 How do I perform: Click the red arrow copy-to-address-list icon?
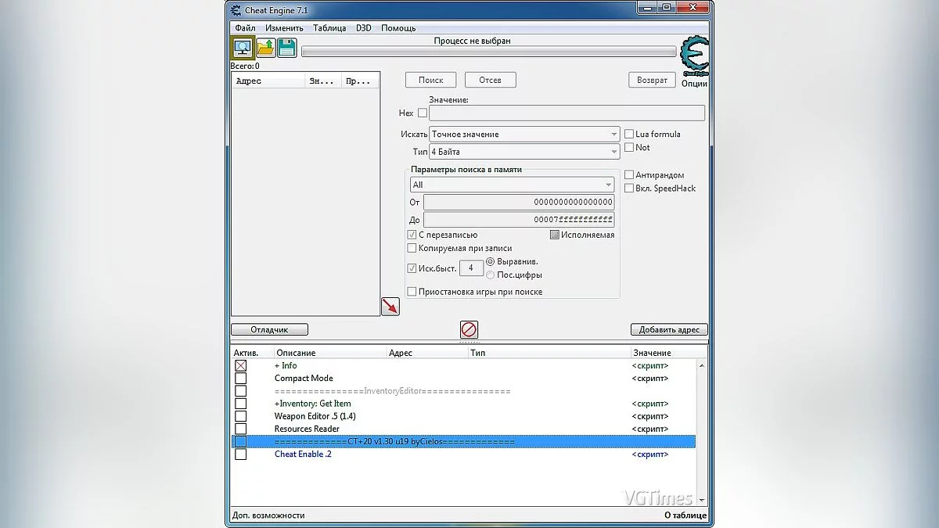point(390,307)
